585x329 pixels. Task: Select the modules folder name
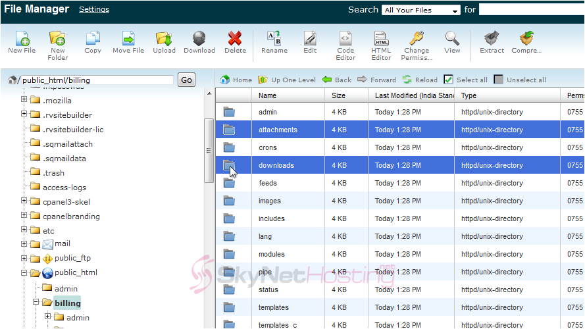(x=272, y=254)
